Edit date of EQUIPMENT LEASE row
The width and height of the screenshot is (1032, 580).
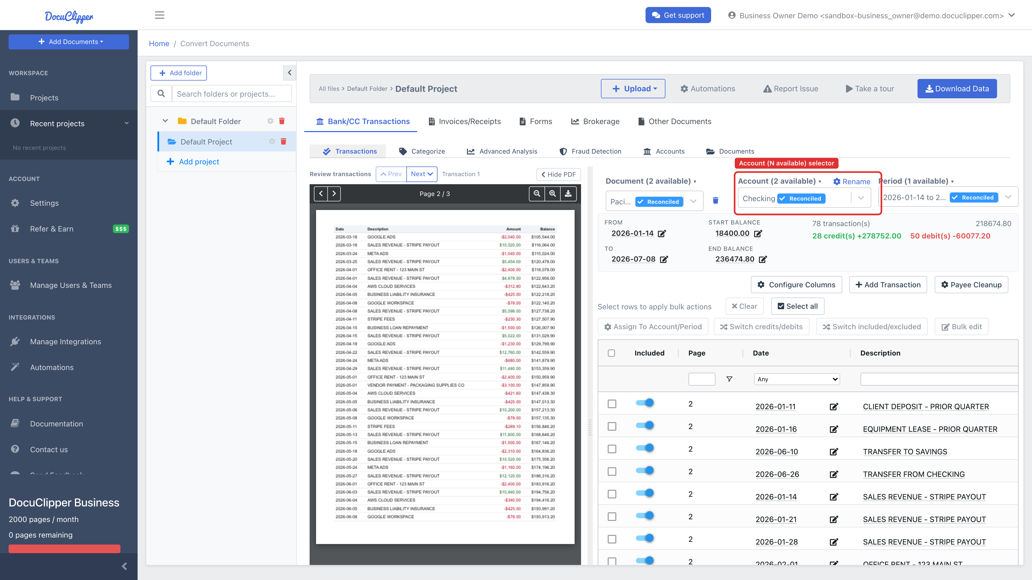(834, 429)
